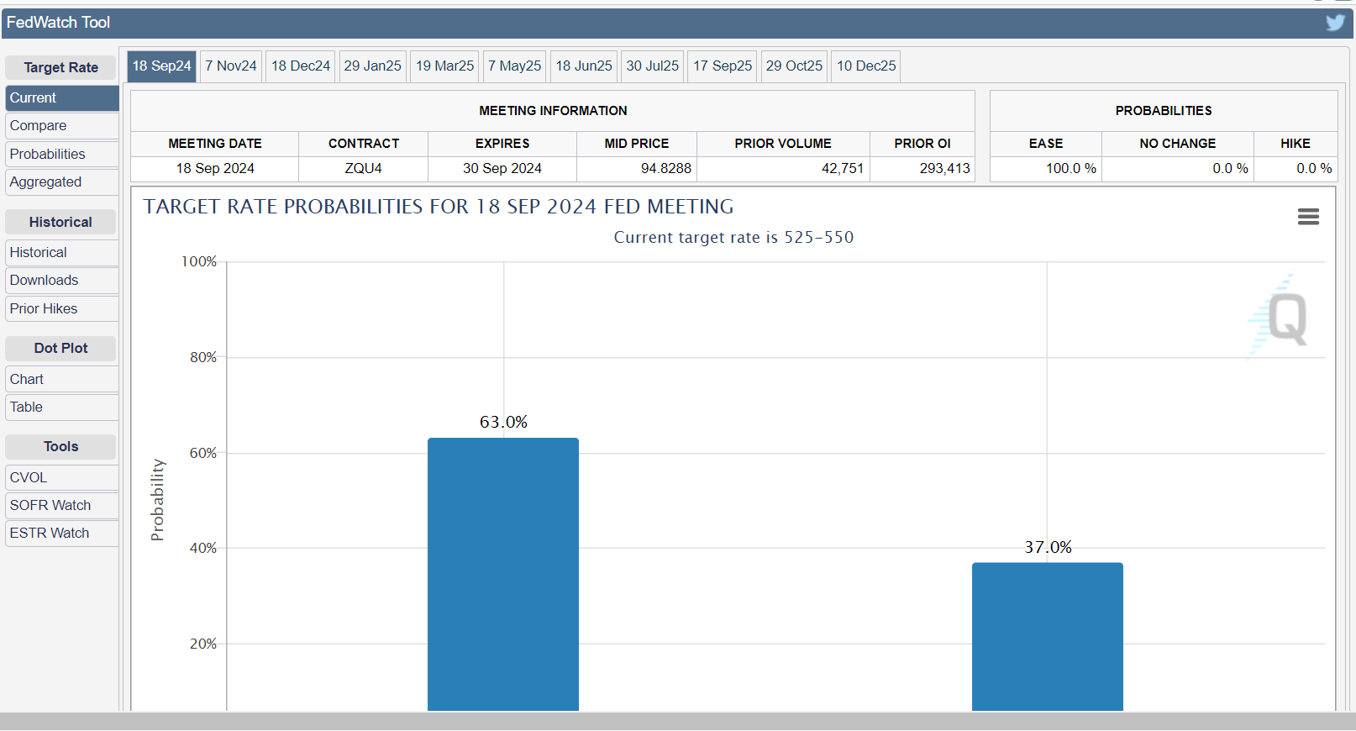Click the CONTRACT column header

[x=364, y=144]
